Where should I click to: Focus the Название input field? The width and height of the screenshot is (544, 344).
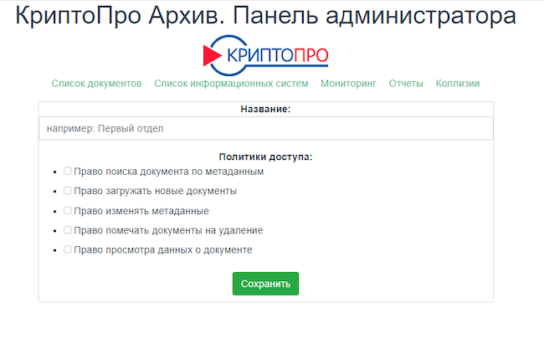(x=266, y=128)
